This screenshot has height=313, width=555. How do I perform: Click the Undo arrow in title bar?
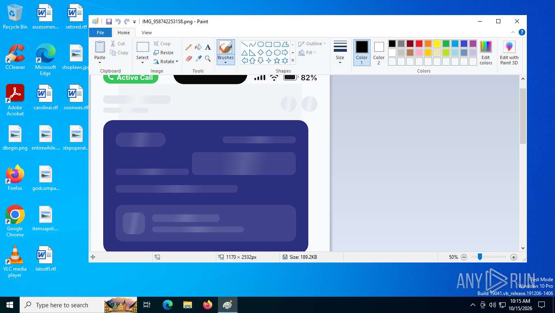118,22
